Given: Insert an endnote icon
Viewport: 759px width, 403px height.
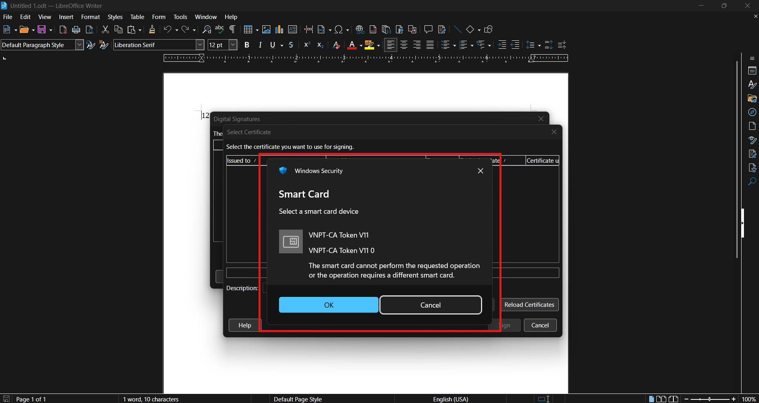Looking at the screenshot, I should [x=386, y=30].
